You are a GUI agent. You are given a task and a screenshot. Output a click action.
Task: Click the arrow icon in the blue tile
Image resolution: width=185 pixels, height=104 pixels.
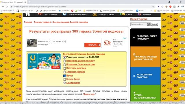(x=134, y=76)
